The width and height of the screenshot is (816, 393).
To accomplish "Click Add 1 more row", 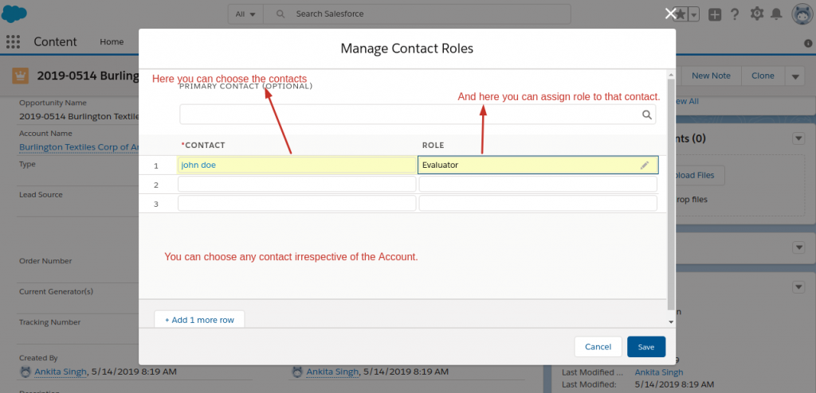I will point(199,320).
